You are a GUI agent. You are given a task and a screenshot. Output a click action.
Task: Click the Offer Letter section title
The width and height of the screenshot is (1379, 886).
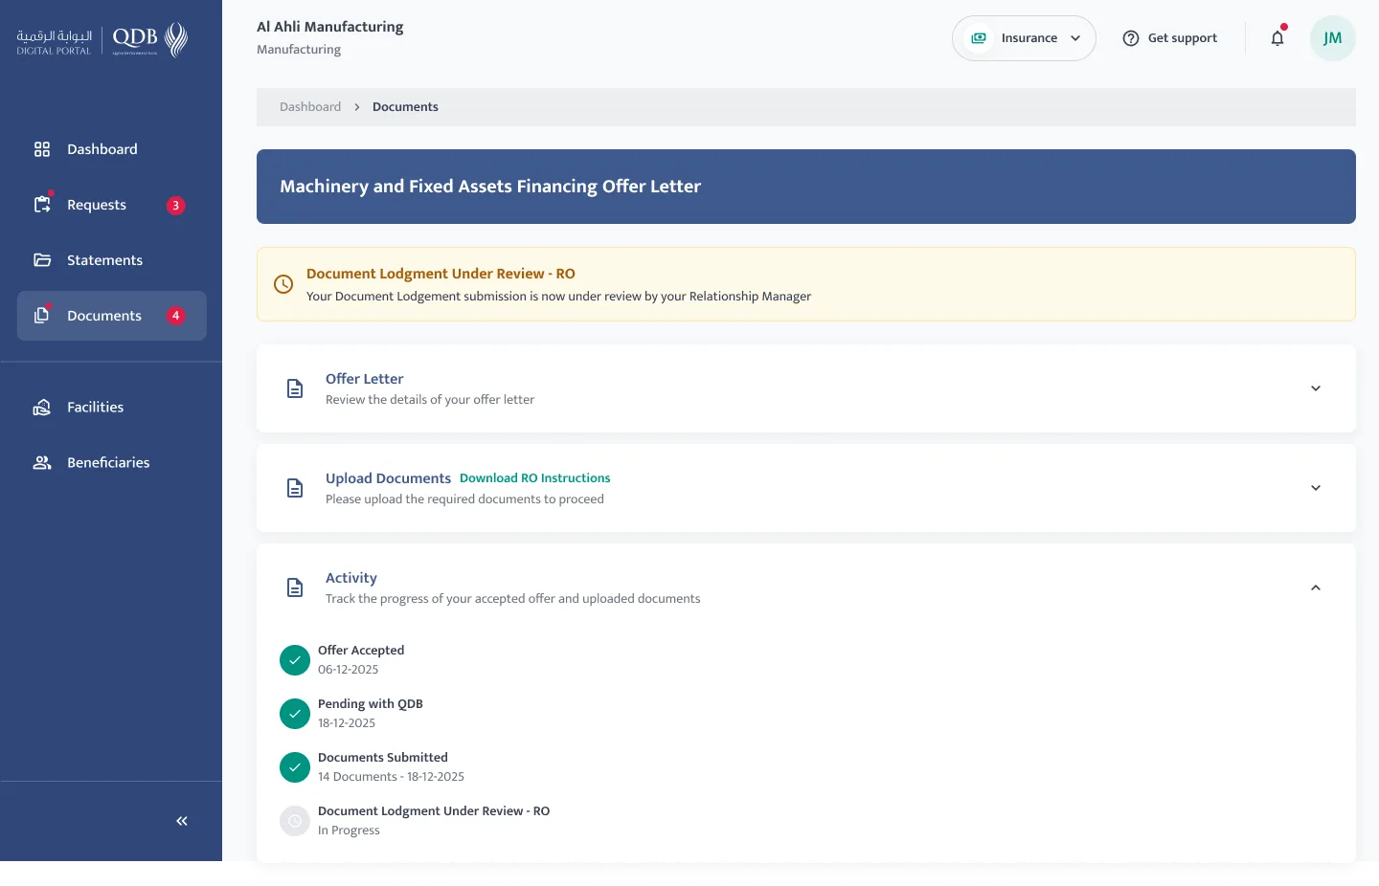click(364, 379)
